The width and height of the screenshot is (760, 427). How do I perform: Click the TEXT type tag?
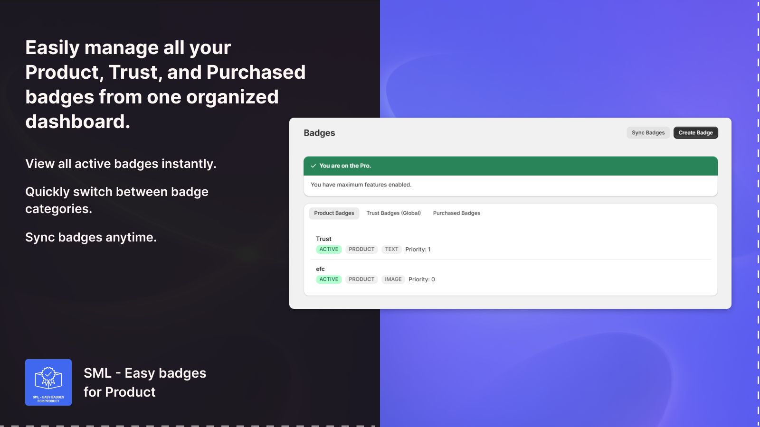(391, 250)
